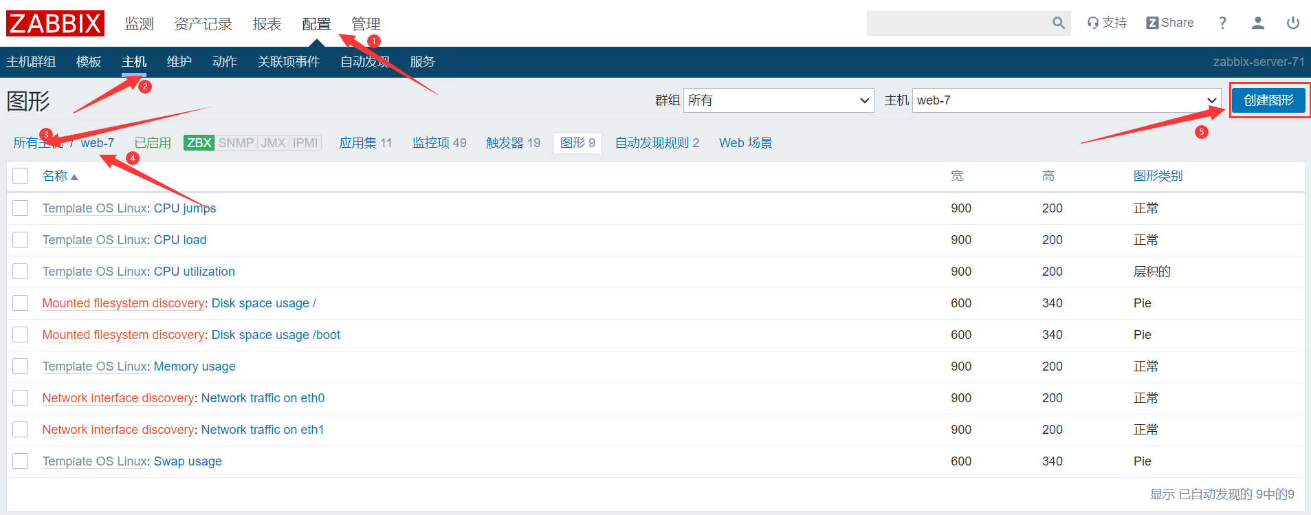Open the 资产记录 top menu
This screenshot has width=1311, height=515.
coord(203,23)
